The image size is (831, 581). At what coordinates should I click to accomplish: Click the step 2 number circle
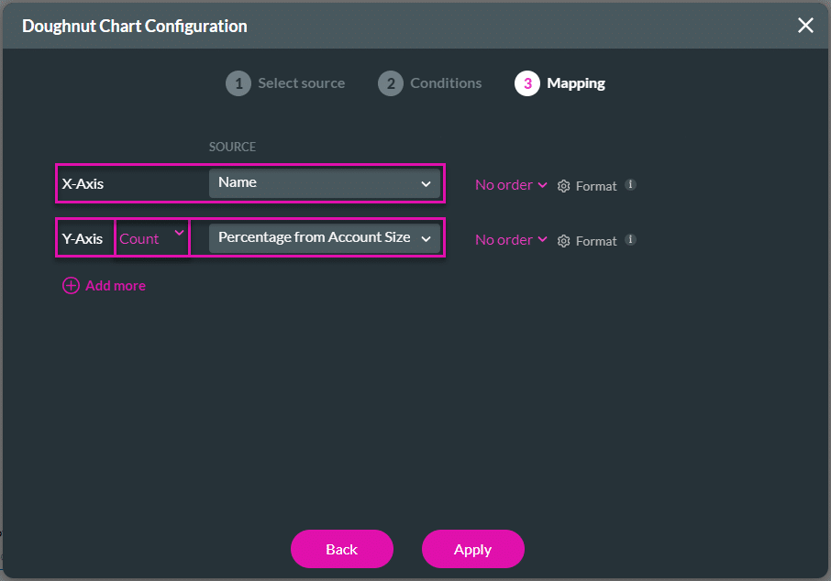coord(391,83)
